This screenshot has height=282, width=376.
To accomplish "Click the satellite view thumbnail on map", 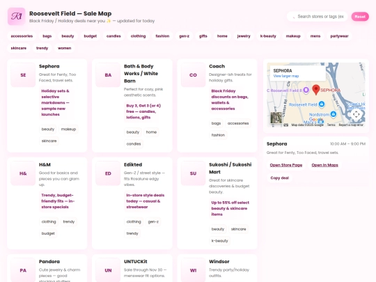I will pyautogui.click(x=276, y=118).
